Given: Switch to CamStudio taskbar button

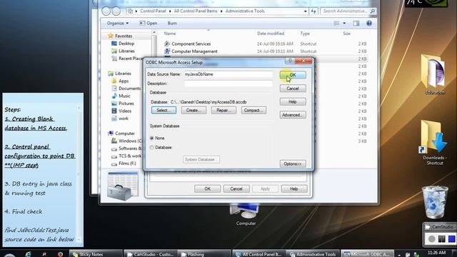Looking at the screenshot, I should point(151,254).
